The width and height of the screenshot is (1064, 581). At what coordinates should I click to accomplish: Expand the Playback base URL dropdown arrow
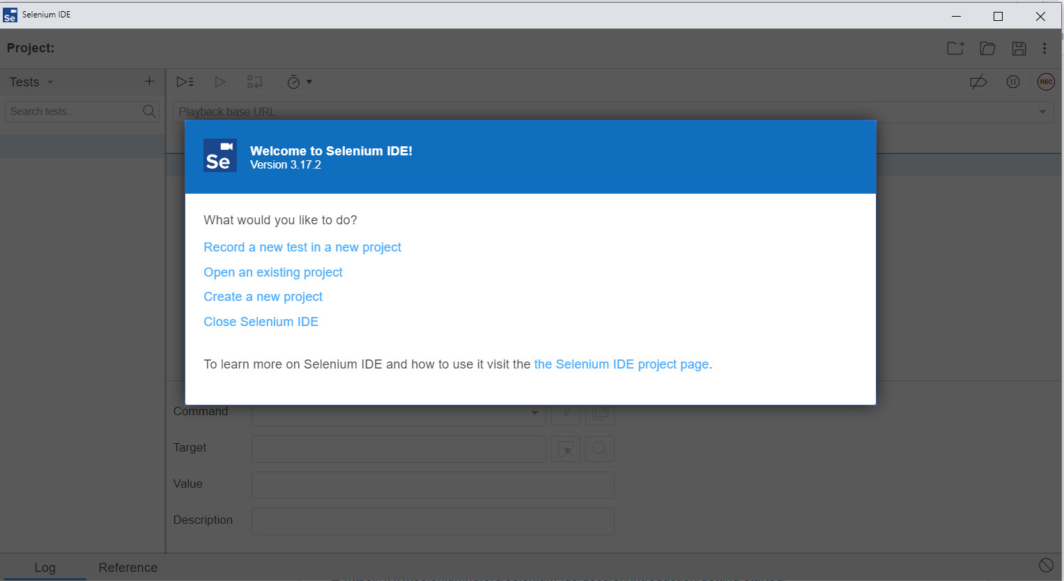(1042, 111)
